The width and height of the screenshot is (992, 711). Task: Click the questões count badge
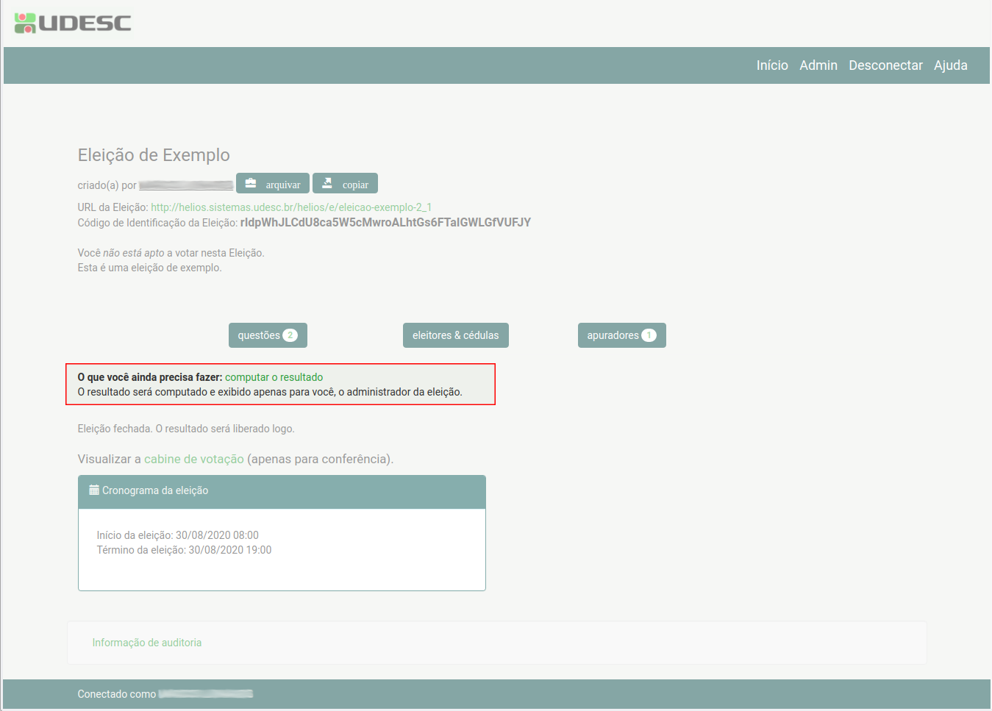click(290, 335)
